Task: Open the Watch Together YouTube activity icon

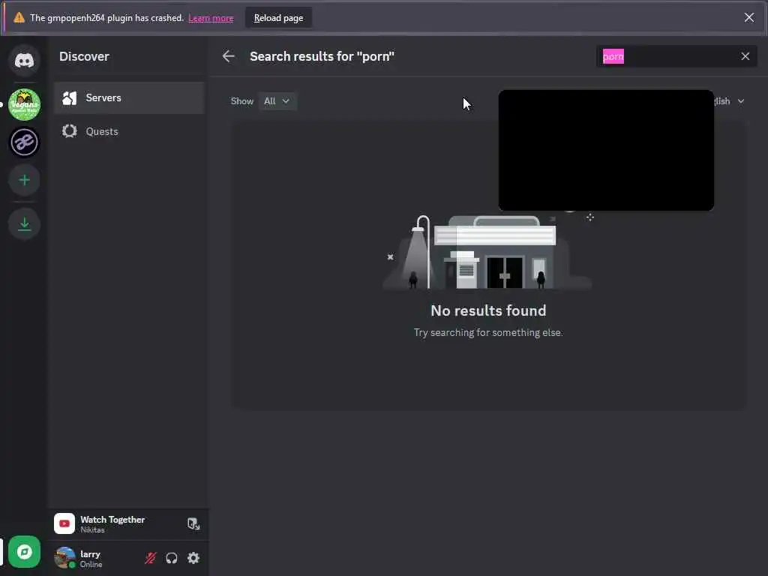Action: [x=64, y=523]
